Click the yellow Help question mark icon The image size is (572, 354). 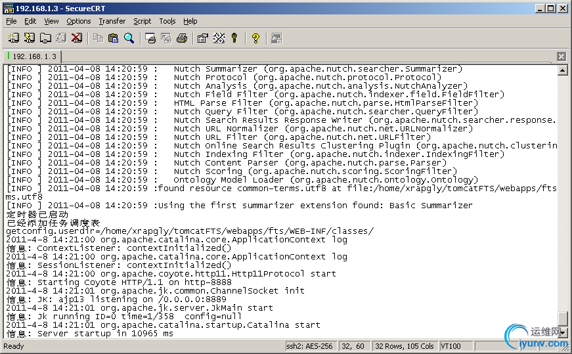click(x=255, y=38)
